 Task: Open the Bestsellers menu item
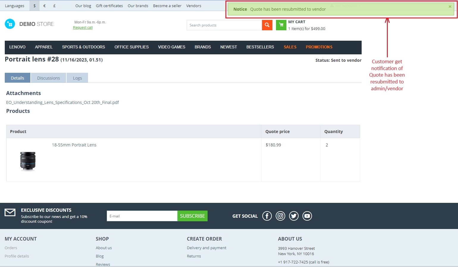[260, 47]
